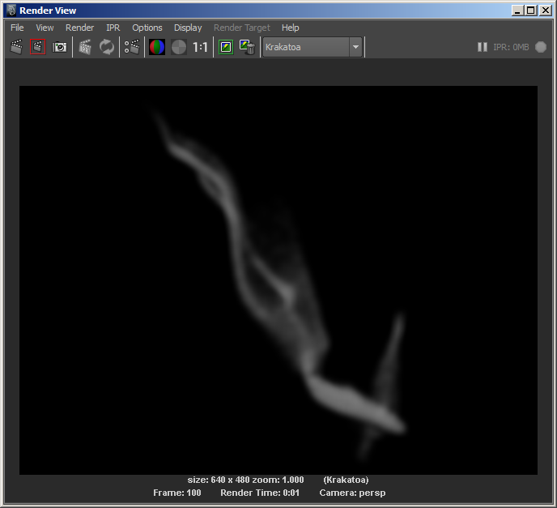The image size is (557, 508).
Task: Click the Snapshot camera icon
Action: point(59,47)
